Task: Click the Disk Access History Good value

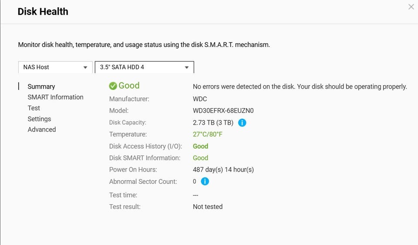Action: click(x=200, y=146)
